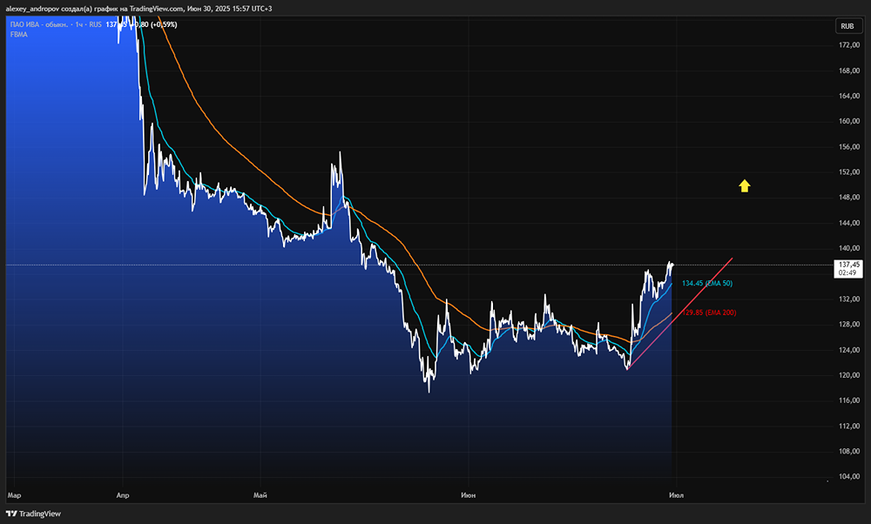Click the alexey_andropov chart author header text
This screenshot has height=524, width=871.
138,9
